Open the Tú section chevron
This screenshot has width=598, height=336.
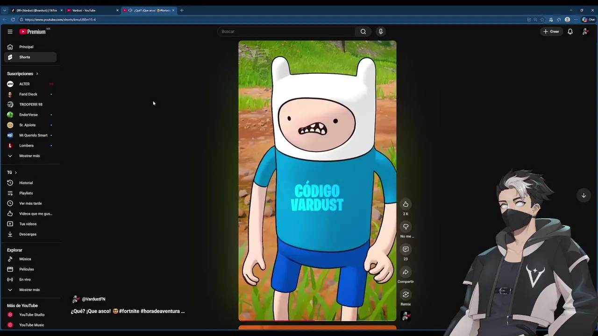[x=15, y=173]
